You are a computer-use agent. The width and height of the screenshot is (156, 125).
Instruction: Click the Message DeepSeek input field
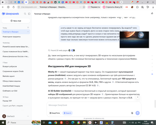[x=94, y=105]
